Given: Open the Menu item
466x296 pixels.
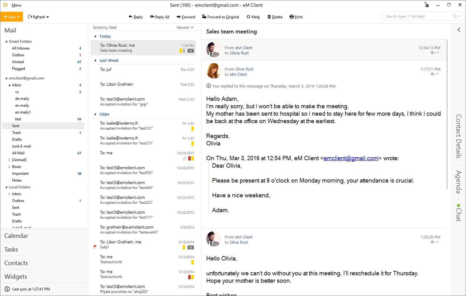Looking at the screenshot, I should [17, 5].
